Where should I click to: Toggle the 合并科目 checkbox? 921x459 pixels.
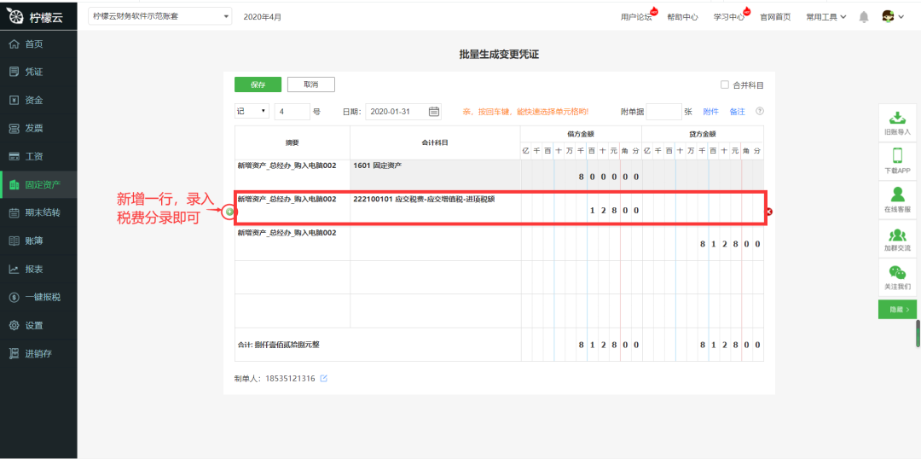(725, 84)
